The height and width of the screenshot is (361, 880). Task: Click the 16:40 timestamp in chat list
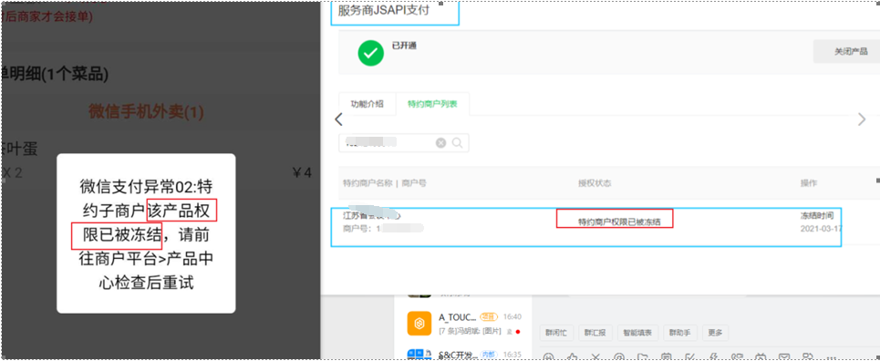click(x=512, y=316)
